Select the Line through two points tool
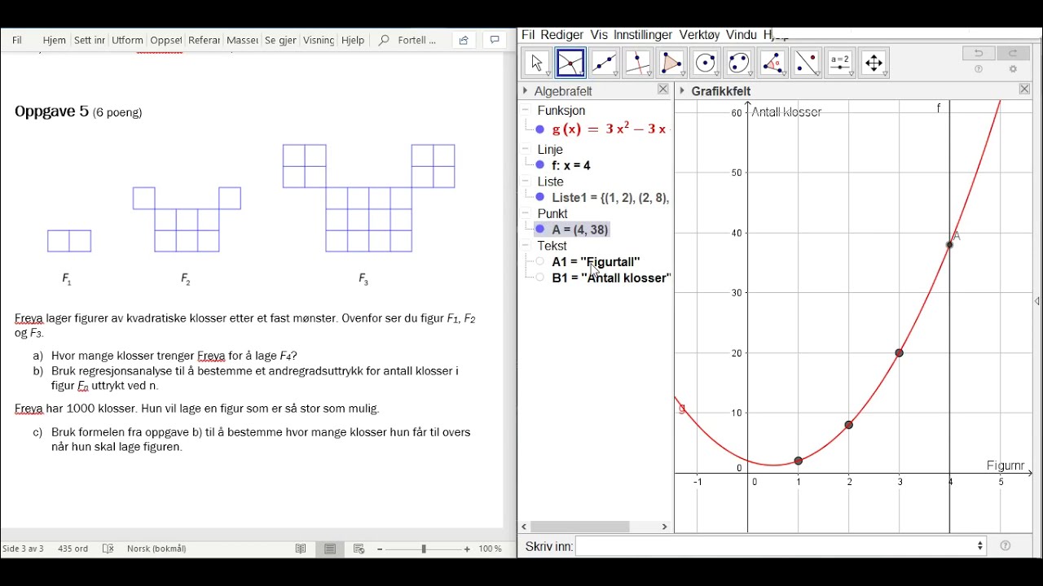 (x=605, y=63)
